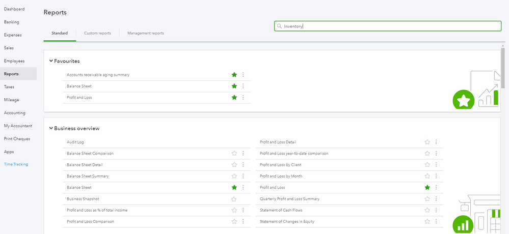Viewport: 509px width, 234px height.
Task: Go to Time Tracking in sidebar
Action: click(16, 164)
